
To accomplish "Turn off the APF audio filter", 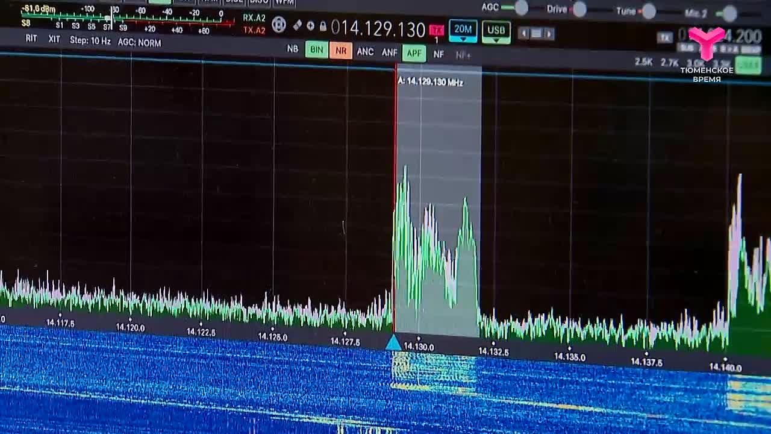I will pyautogui.click(x=414, y=54).
